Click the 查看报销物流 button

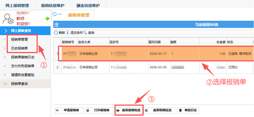(x=129, y=110)
